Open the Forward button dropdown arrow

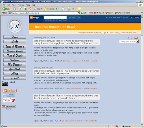pos(17,9)
